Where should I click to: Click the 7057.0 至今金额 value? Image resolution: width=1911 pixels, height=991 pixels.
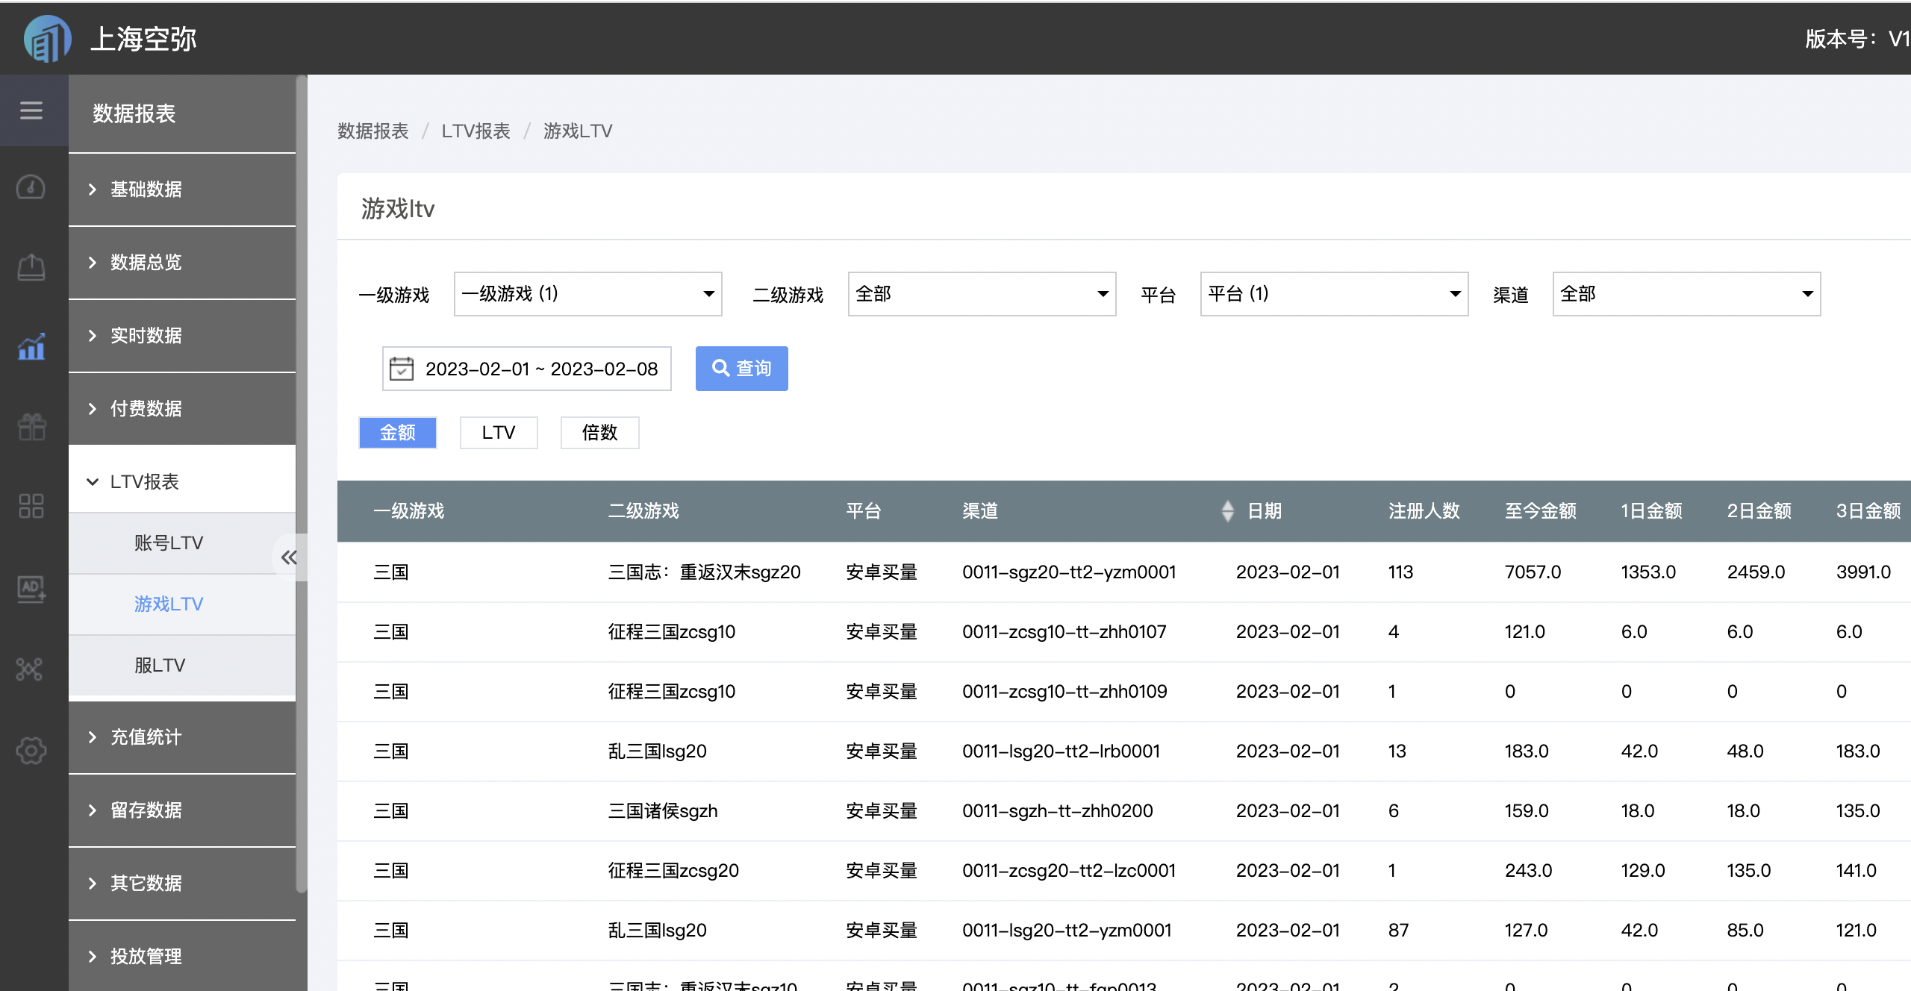pos(1533,572)
